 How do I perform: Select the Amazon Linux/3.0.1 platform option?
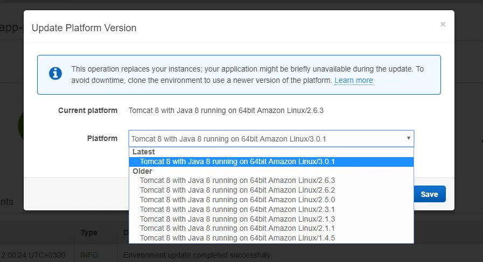point(237,161)
